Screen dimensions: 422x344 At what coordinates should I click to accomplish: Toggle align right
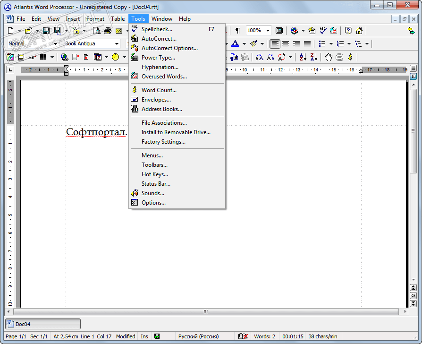[296, 43]
